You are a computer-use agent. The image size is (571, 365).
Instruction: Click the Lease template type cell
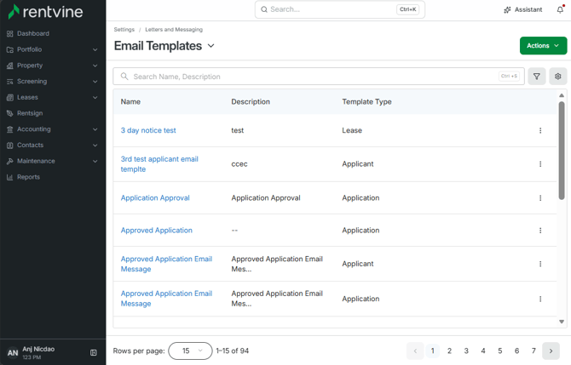pos(352,130)
